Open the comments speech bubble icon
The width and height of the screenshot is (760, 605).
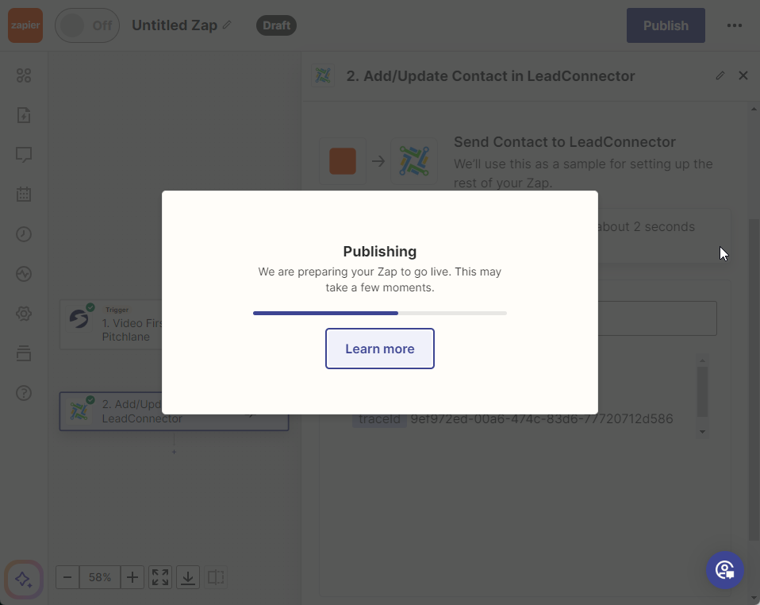(x=24, y=155)
